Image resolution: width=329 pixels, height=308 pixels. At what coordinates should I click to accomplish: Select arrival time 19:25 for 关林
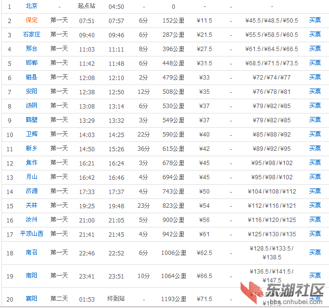pyautogui.click(x=86, y=206)
